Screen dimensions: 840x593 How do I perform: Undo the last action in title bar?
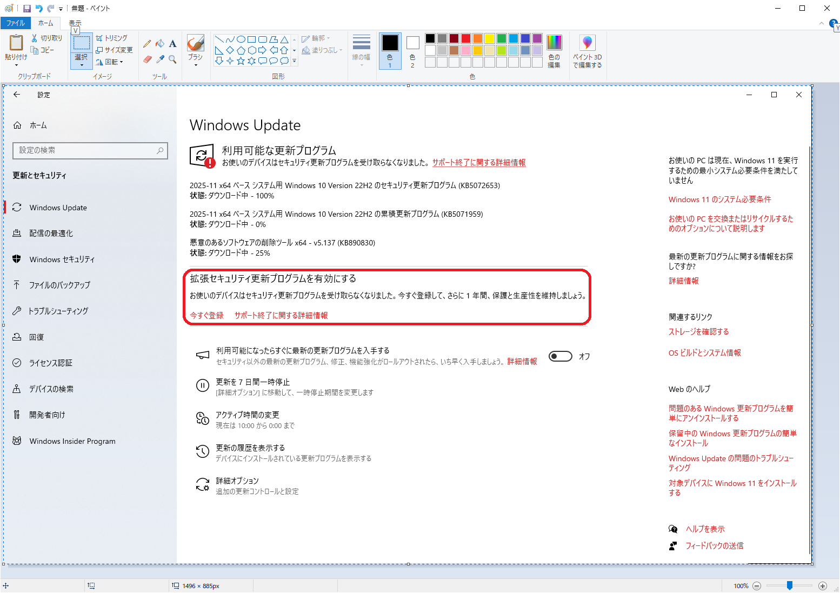tap(39, 8)
